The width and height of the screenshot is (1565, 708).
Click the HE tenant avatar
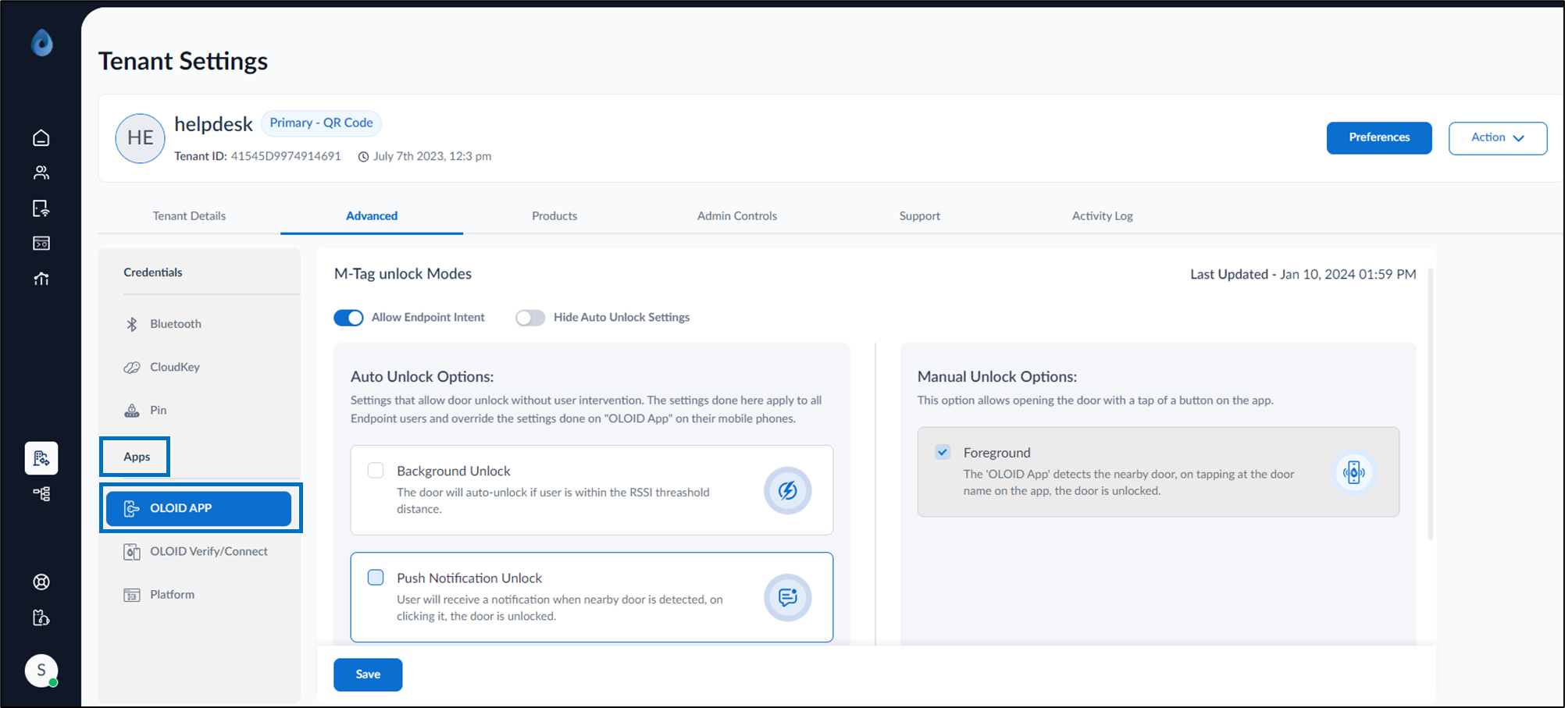pyautogui.click(x=141, y=138)
